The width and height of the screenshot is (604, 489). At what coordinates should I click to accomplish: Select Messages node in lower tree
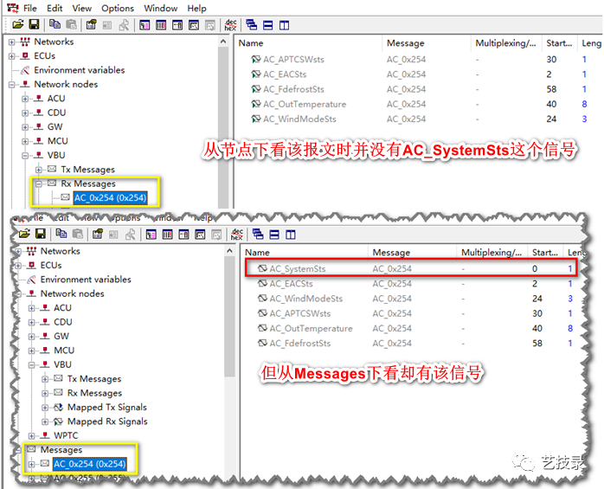[x=61, y=450]
